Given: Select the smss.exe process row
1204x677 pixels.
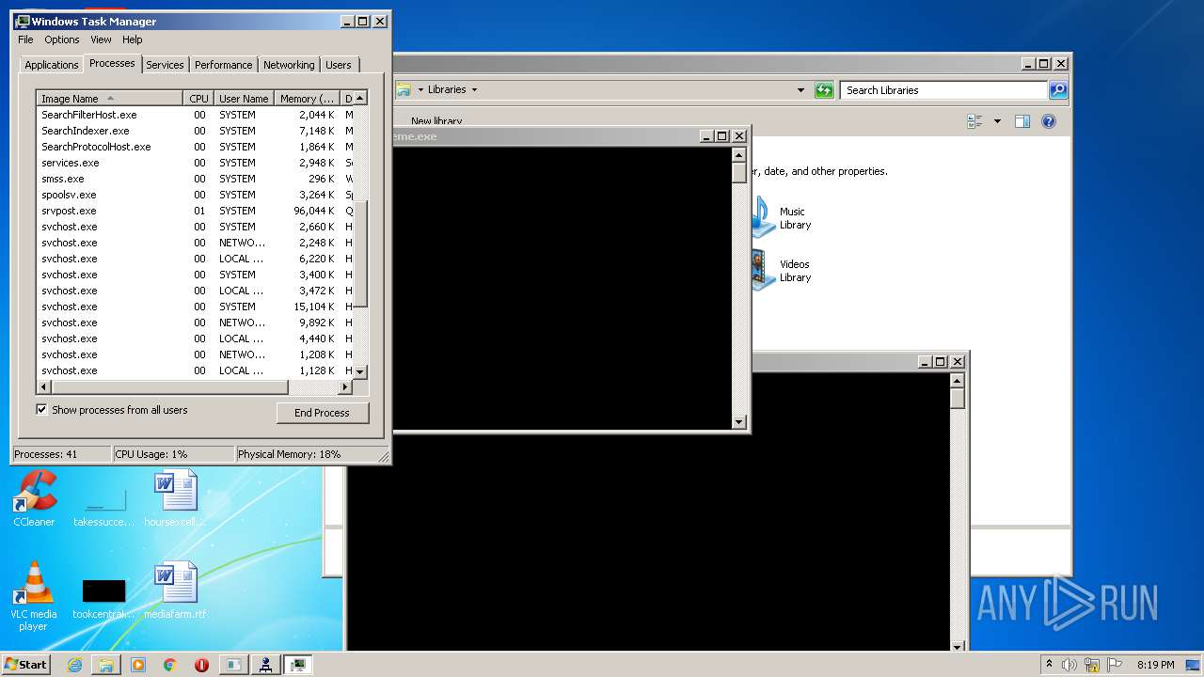Looking at the screenshot, I should pos(196,179).
